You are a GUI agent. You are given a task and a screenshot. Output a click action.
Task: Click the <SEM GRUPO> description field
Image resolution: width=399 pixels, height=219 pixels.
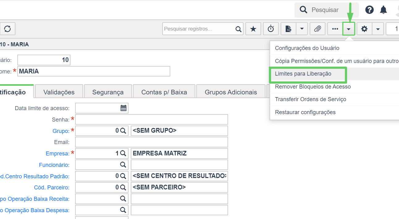[x=179, y=131]
